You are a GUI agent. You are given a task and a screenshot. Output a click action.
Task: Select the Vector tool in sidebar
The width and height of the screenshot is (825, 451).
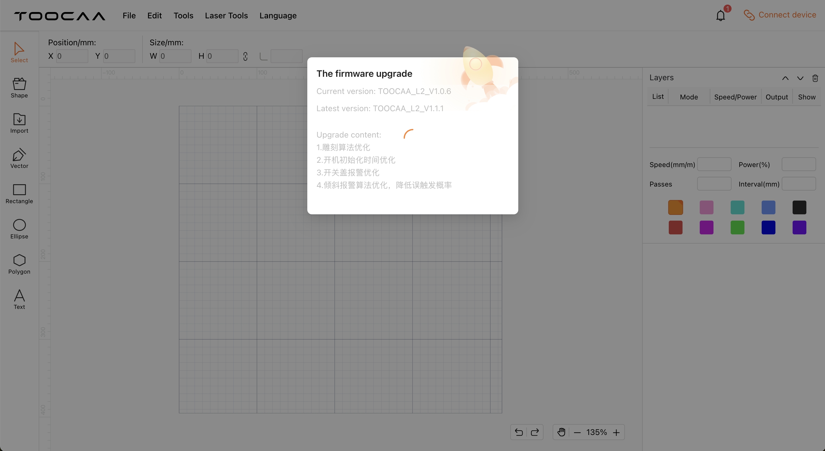point(19,158)
